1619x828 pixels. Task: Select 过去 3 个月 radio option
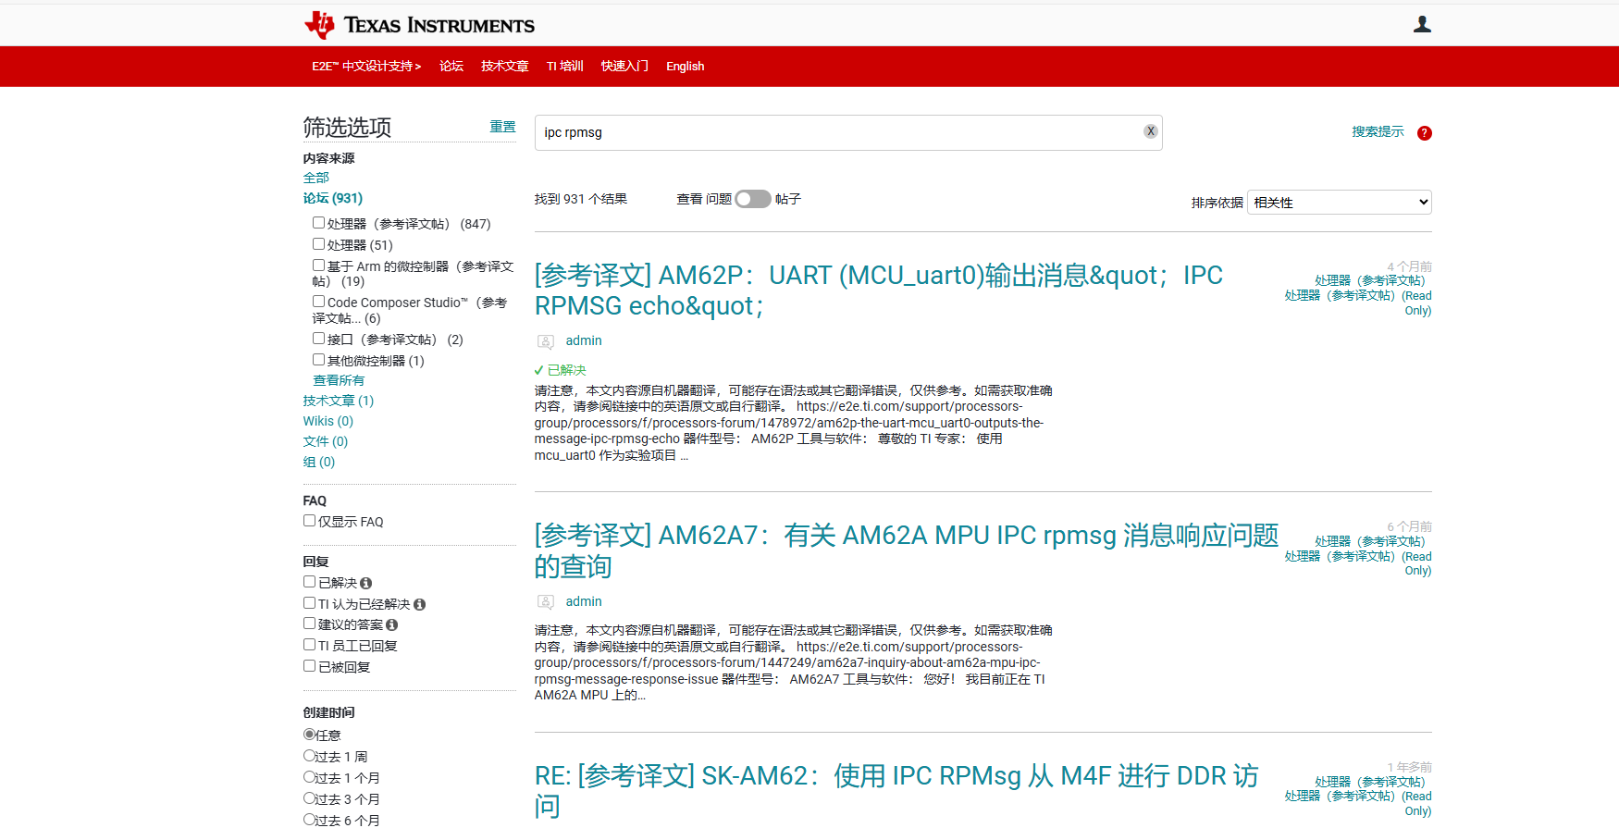click(310, 798)
